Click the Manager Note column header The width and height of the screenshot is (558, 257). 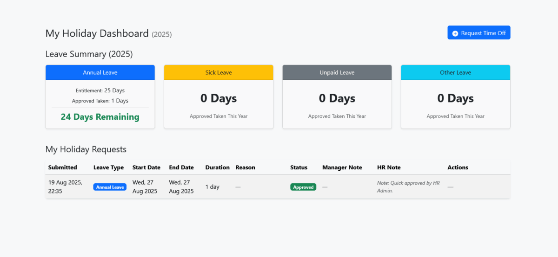pos(342,167)
